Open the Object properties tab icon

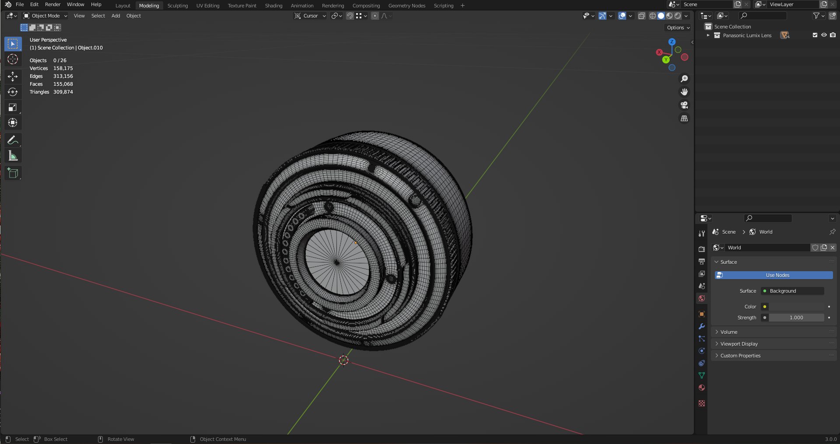pos(702,314)
